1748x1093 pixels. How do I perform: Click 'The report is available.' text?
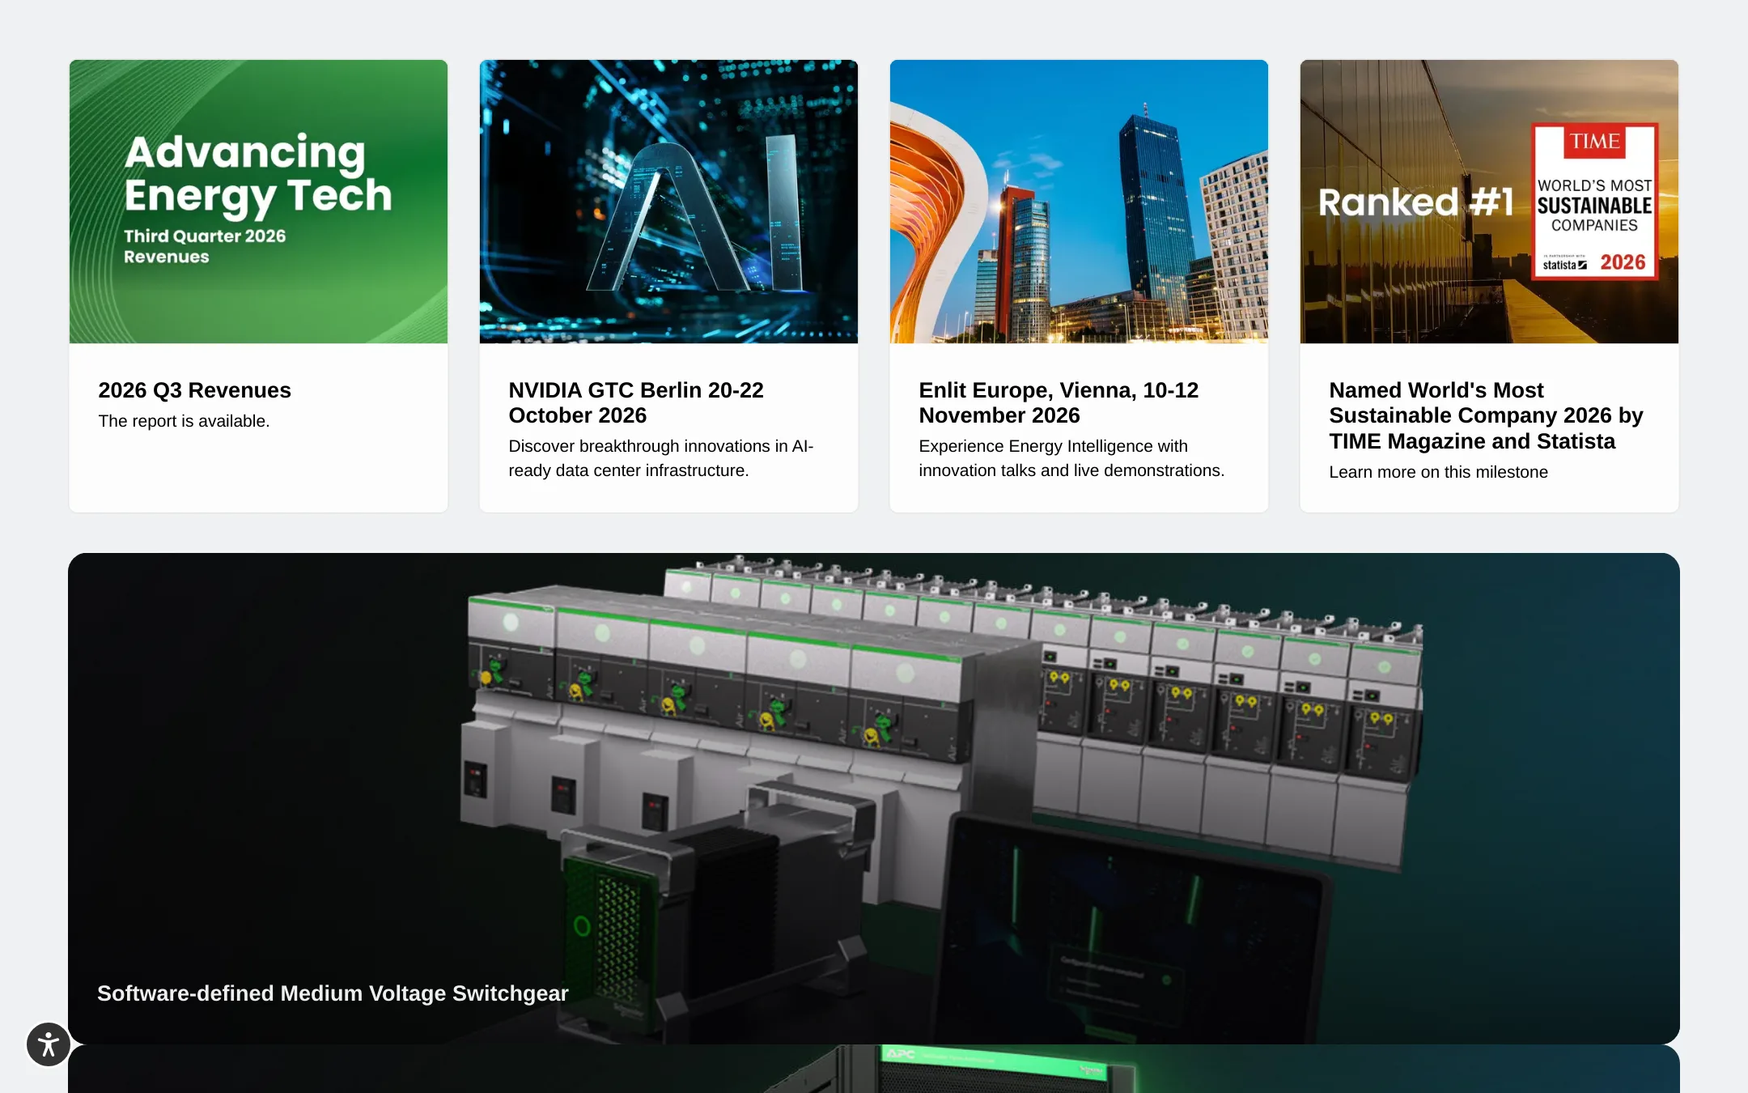(184, 421)
